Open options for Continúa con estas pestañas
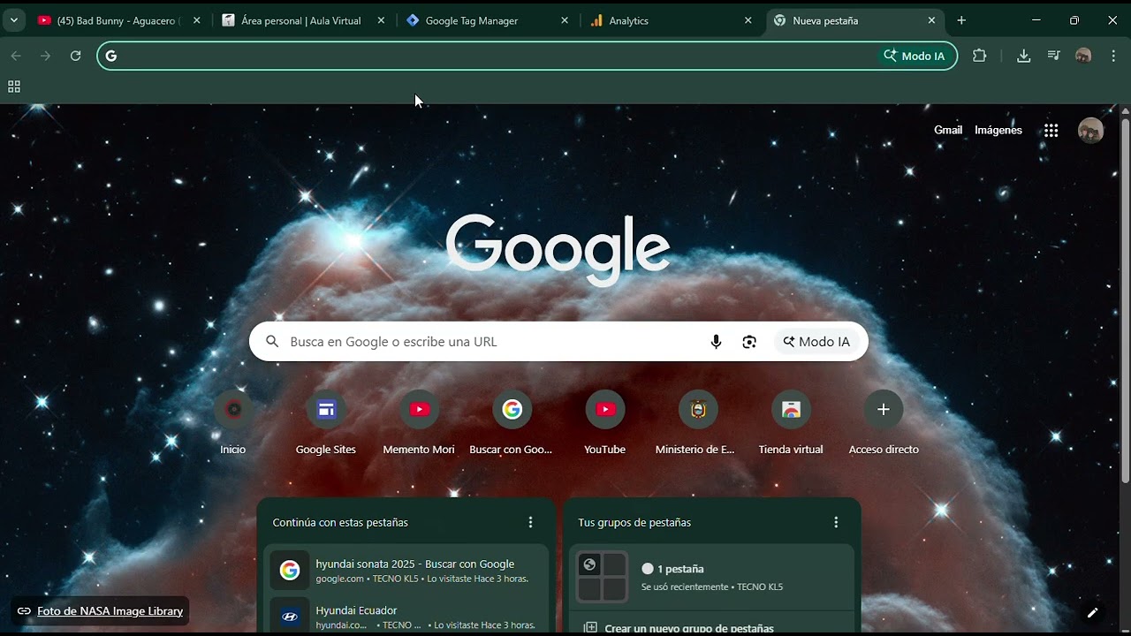Image resolution: width=1131 pixels, height=636 pixels. point(530,522)
